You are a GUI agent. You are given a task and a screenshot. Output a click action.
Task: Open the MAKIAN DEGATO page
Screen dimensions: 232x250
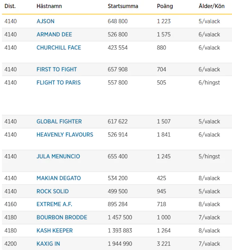pos(59,178)
